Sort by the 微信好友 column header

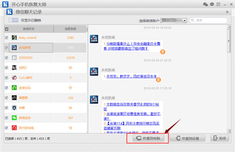(29, 29)
